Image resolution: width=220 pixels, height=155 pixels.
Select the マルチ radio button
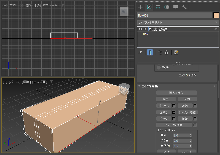point(159,68)
